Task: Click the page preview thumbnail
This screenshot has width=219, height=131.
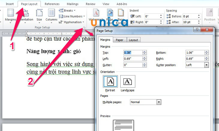Action: coord(123,125)
